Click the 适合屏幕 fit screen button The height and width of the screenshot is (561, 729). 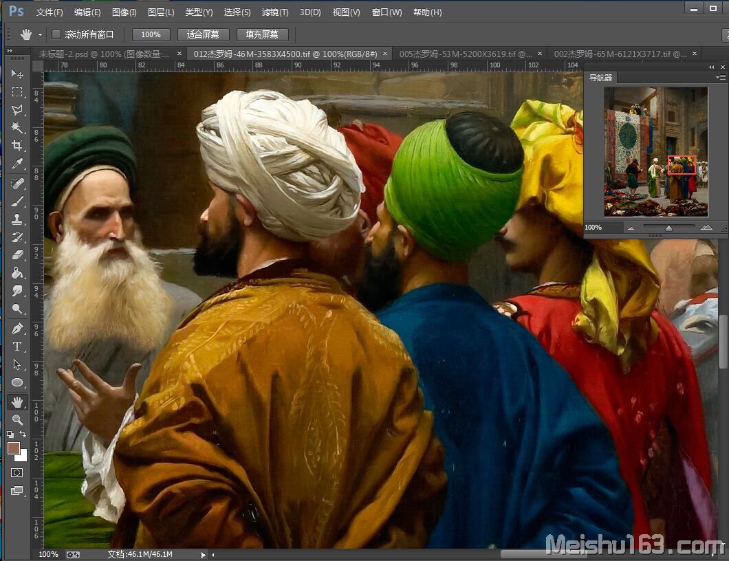click(x=203, y=34)
